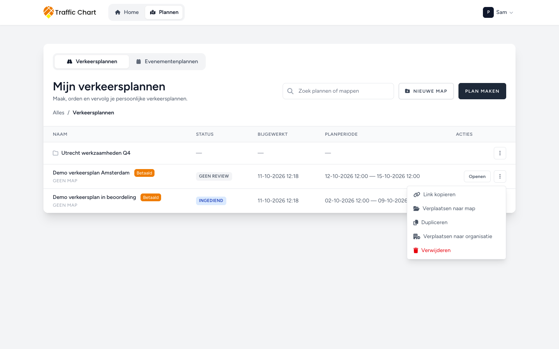Viewport: 559px width, 349px height.
Task: Choose Link kopiëren from the menu
Action: click(x=457, y=195)
